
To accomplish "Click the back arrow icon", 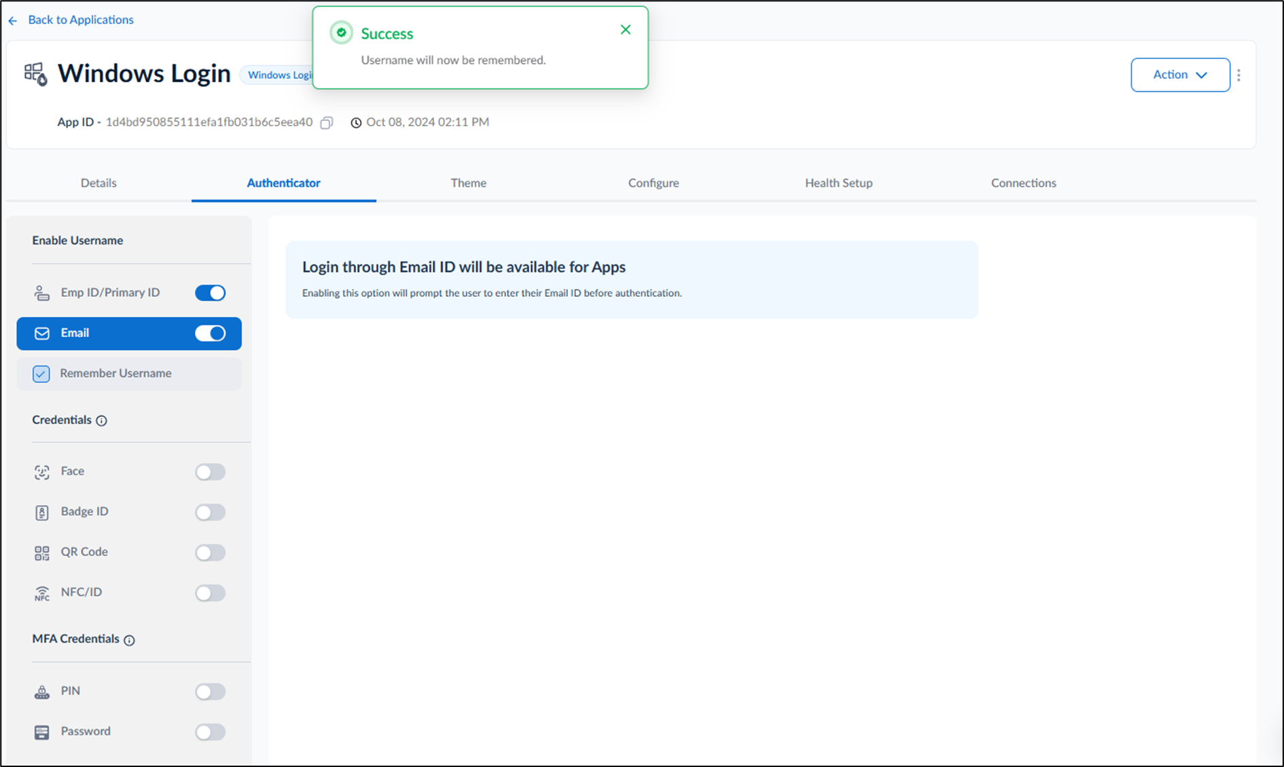I will coord(13,21).
